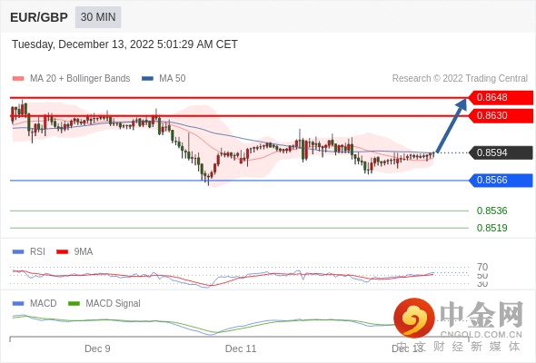The height and width of the screenshot is (363, 536).
Task: Toggle the 9MA legend label
Action: coord(84,252)
